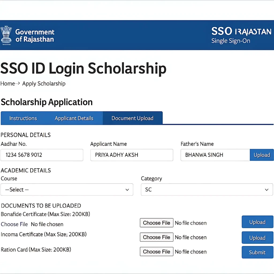Focus the Aadhar No. input field
Image resolution: width=274 pixels, height=274 pixels.
coord(42,155)
